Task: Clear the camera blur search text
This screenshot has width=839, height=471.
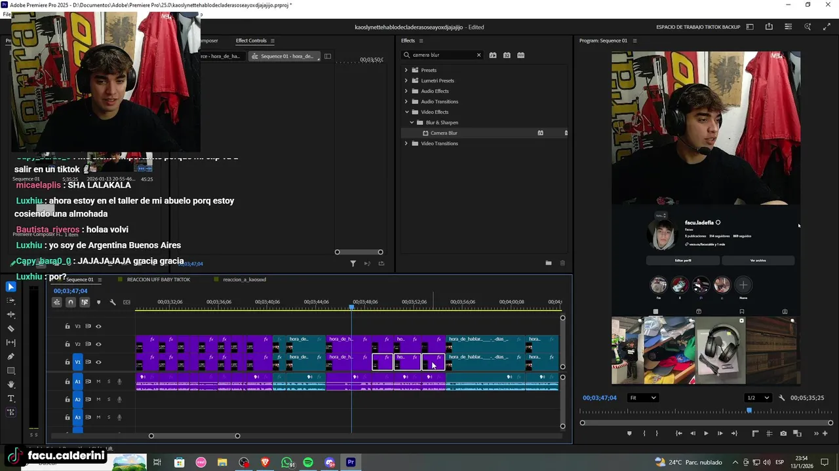Action: [x=478, y=55]
